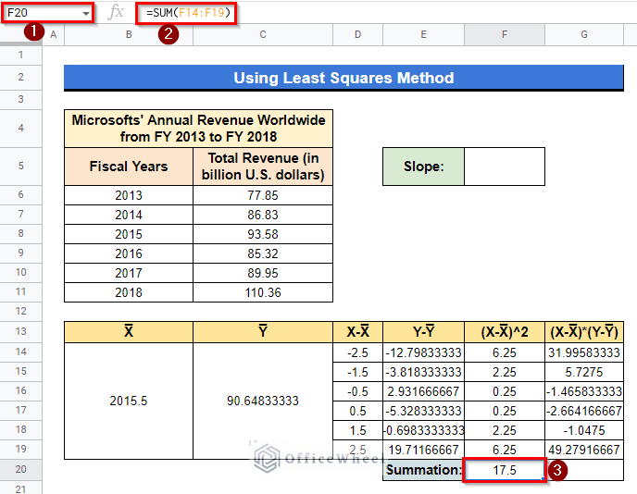Click the name box showing F20
637x494 pixels.
tap(47, 13)
